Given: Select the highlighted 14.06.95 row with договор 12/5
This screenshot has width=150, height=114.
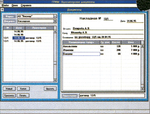Looking at the screenshot, I should click(x=28, y=38).
